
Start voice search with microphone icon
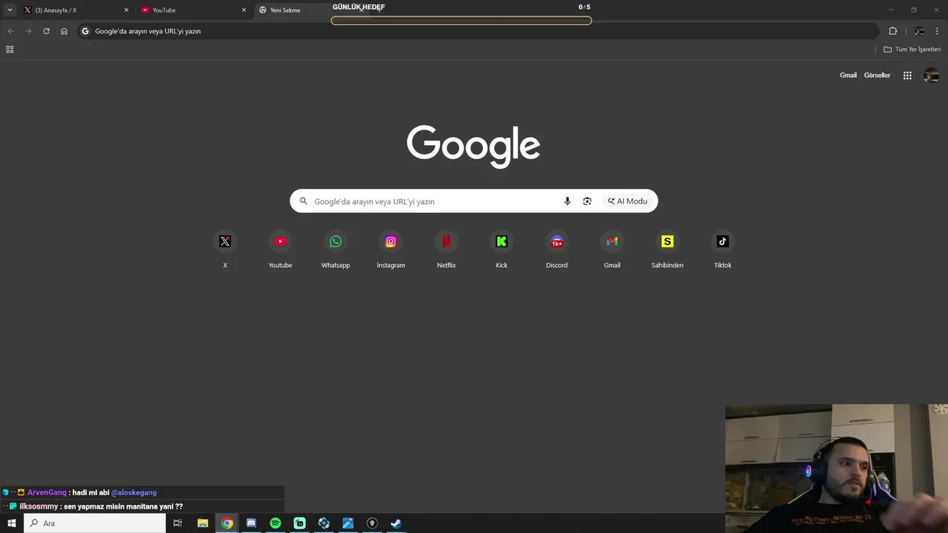(567, 201)
